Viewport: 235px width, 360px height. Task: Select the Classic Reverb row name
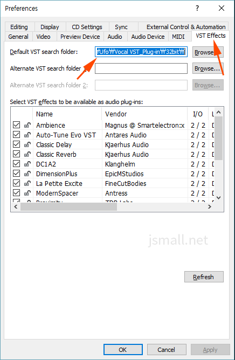tap(56, 154)
